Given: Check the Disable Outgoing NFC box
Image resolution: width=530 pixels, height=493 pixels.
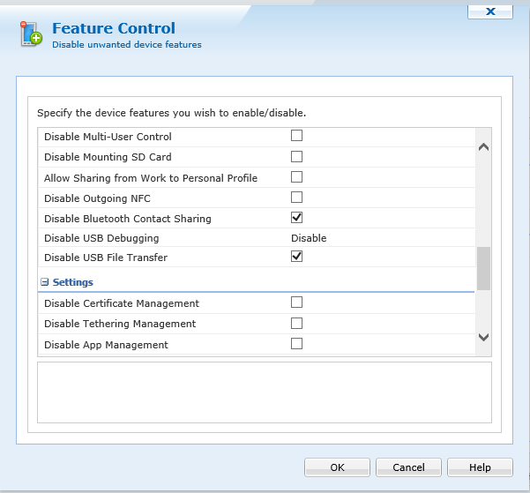Looking at the screenshot, I should point(296,198).
